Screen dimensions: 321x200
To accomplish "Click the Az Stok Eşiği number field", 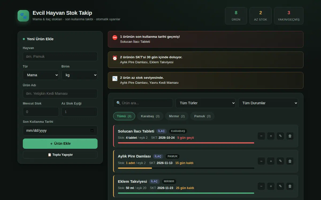I will coord(79,112).
